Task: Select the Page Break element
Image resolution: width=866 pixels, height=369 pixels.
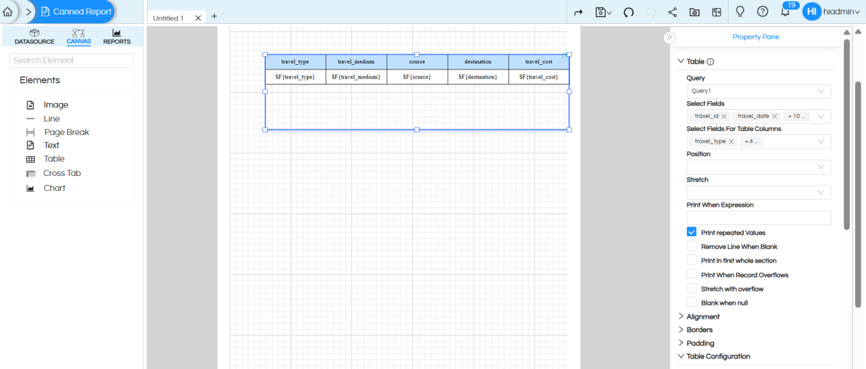Action: [66, 132]
